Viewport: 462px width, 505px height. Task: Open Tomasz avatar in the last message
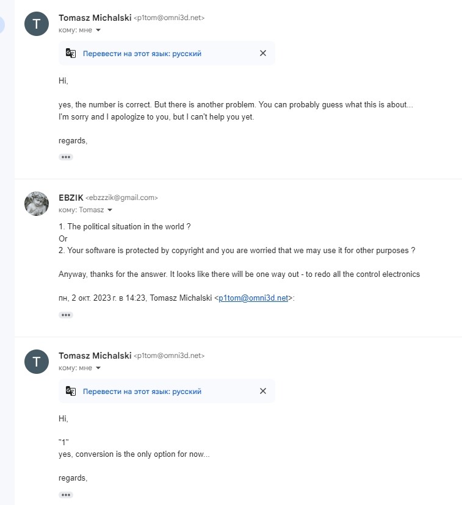(37, 362)
